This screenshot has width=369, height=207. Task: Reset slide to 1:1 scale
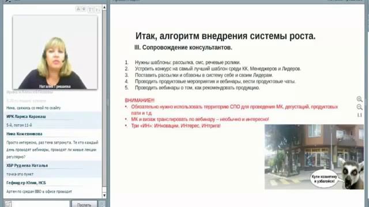(x=359, y=115)
